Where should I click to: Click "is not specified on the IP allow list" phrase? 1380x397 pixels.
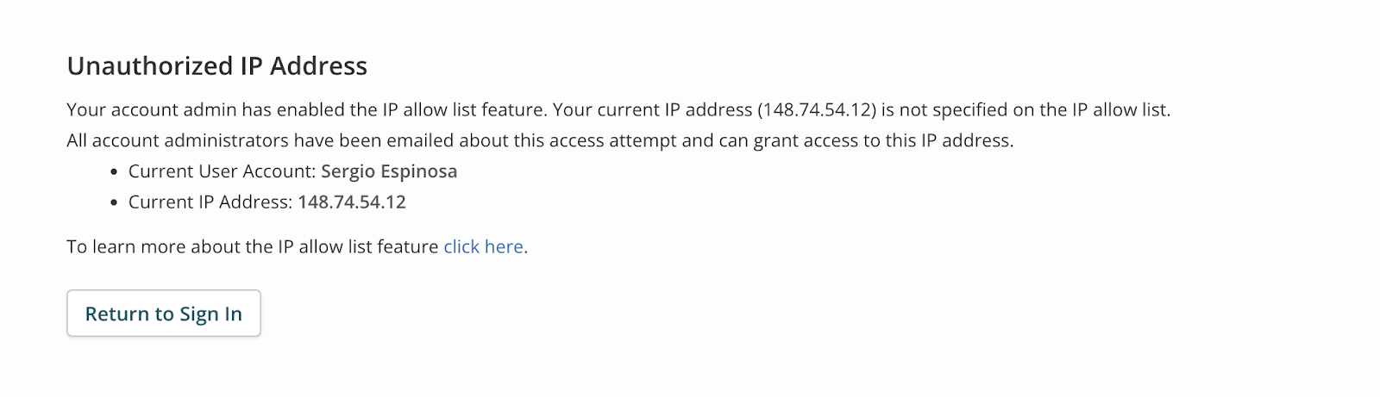point(1025,110)
